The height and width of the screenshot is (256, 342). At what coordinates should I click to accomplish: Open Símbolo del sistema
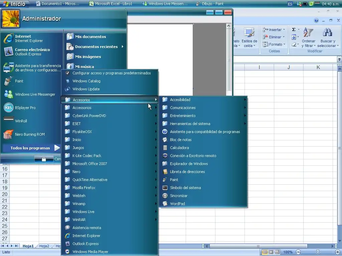pyautogui.click(x=203, y=188)
